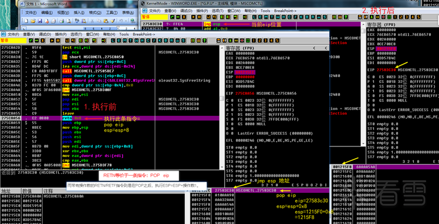
Task: Click 寄存器 (FPU) header in KernelMode window
Action: coord(381,24)
